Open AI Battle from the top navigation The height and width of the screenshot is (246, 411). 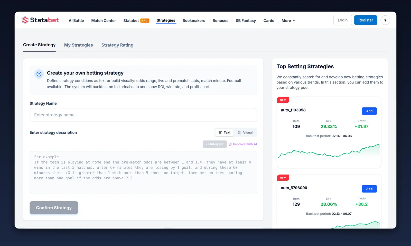(x=76, y=20)
